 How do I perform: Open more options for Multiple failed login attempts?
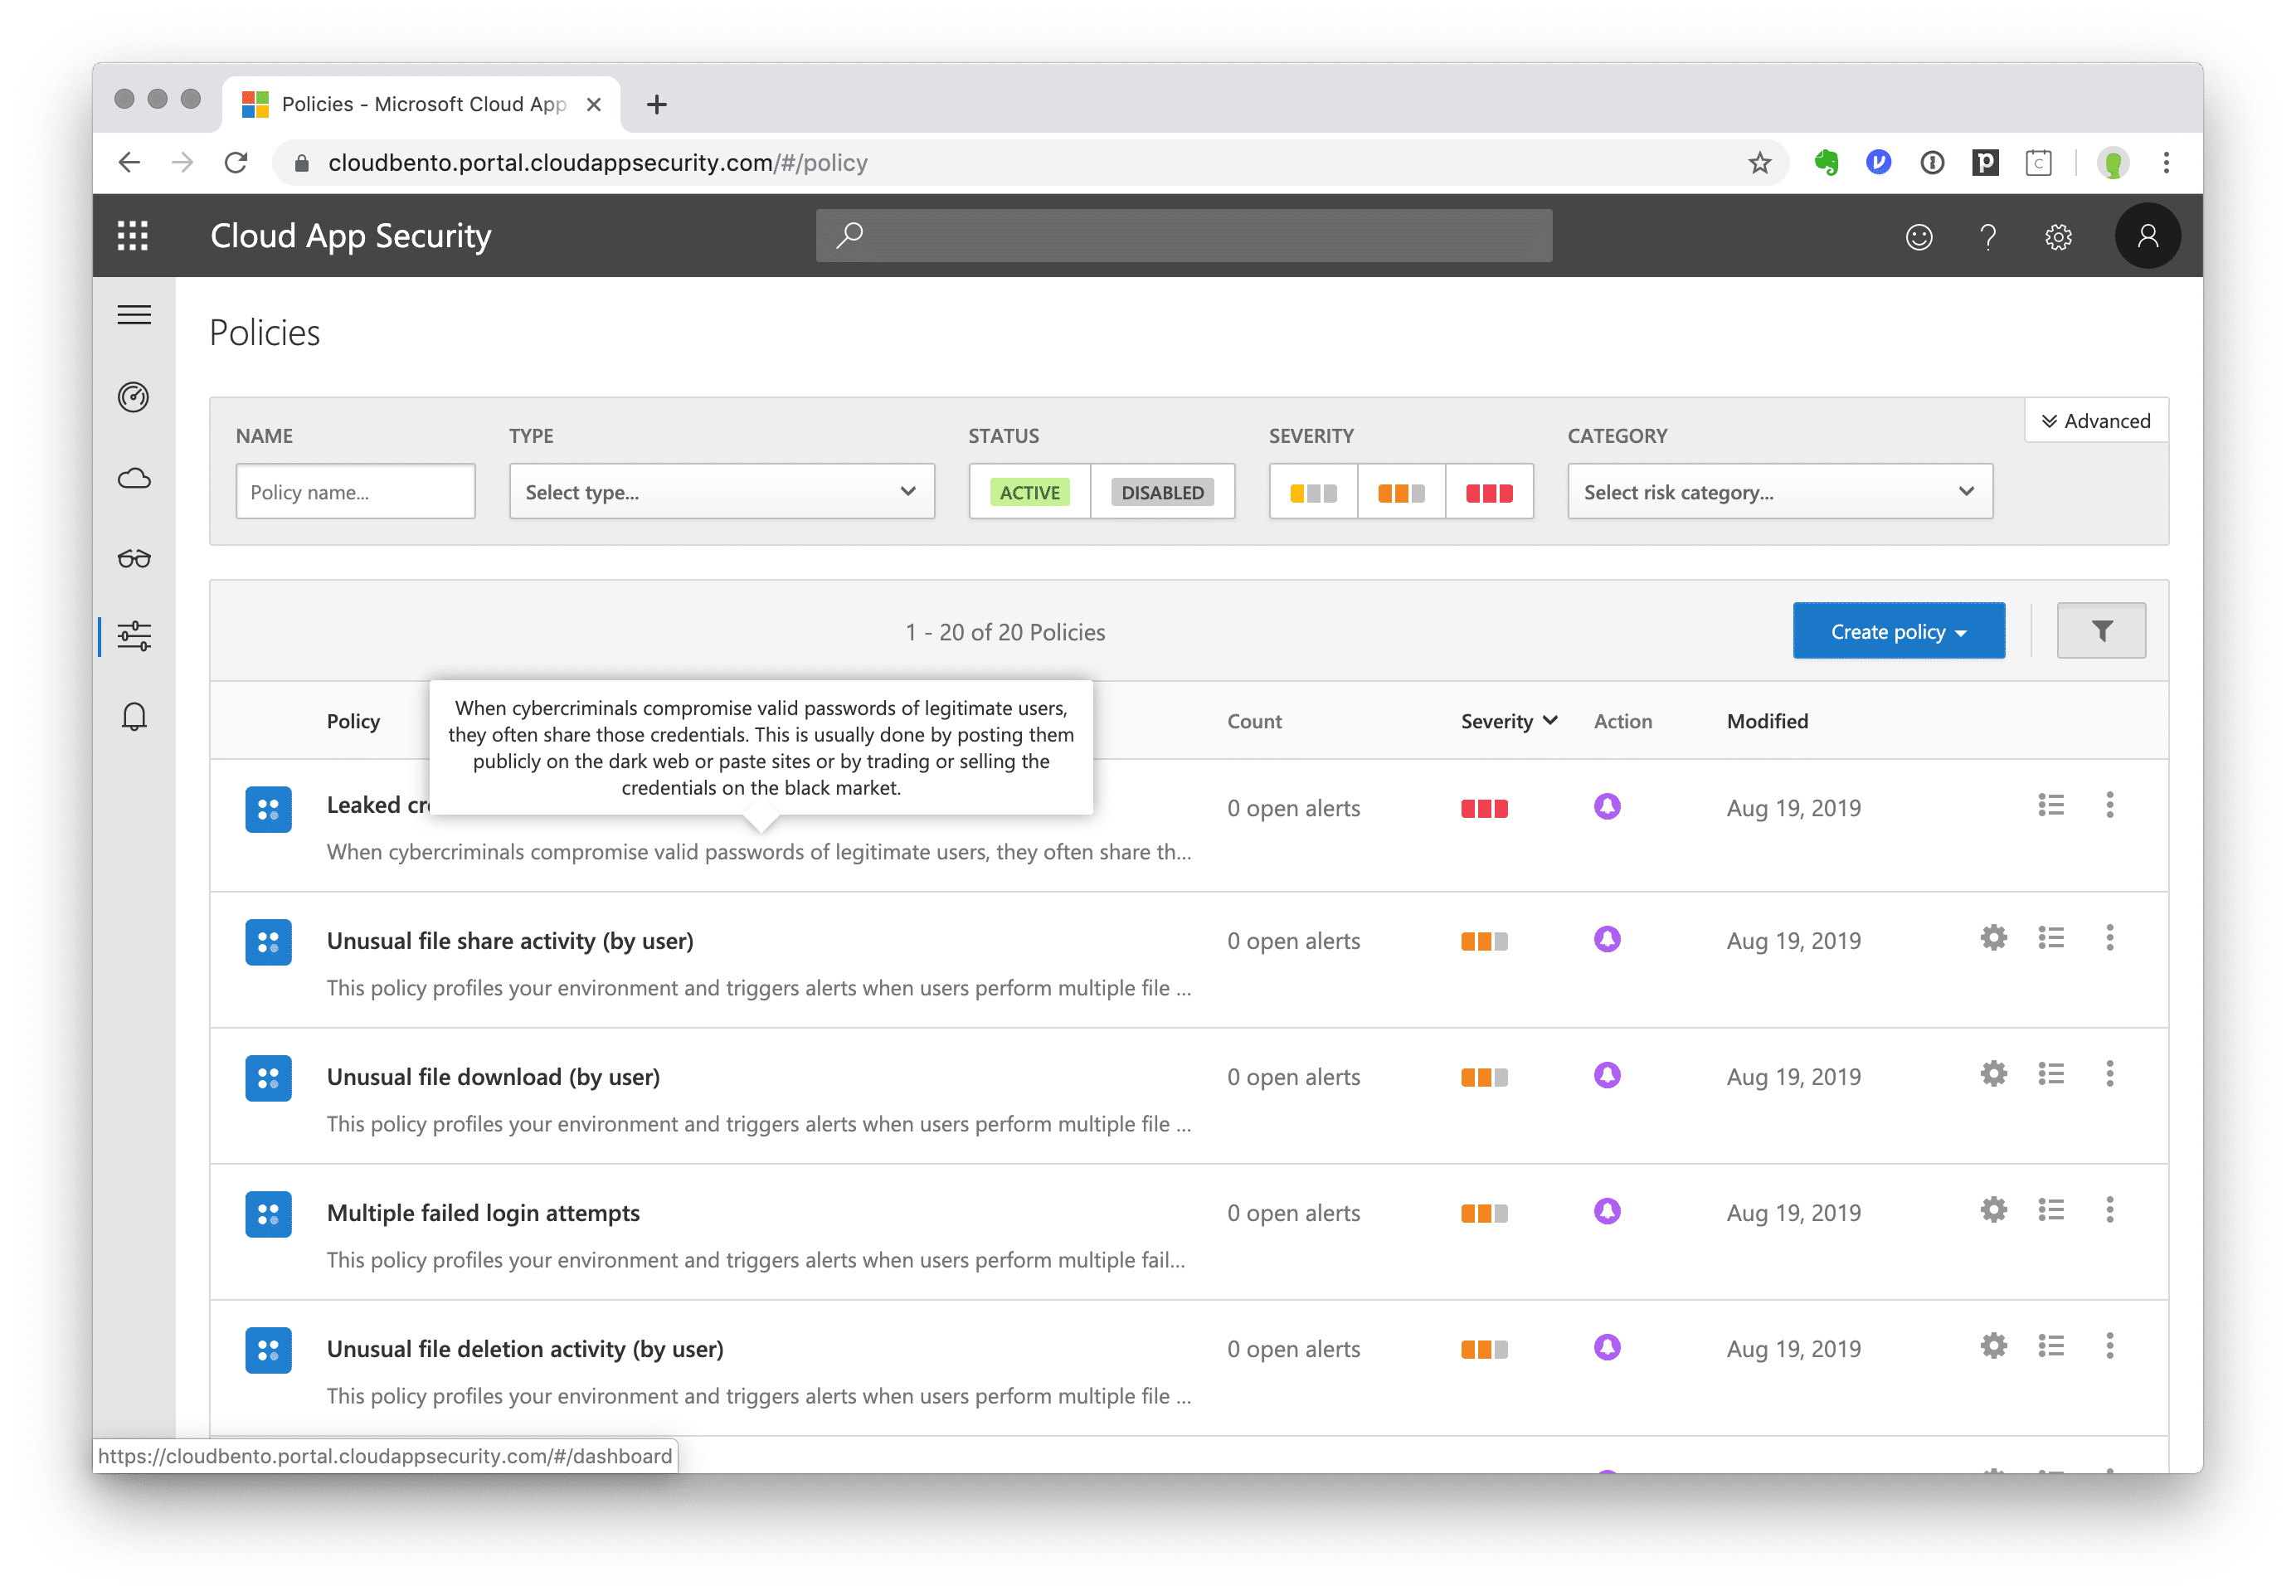point(2109,1210)
